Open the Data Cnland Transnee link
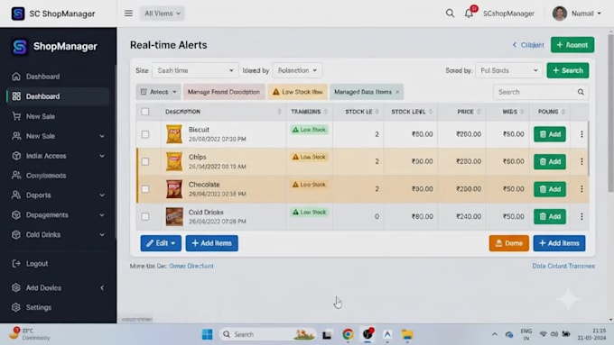 pyautogui.click(x=563, y=266)
